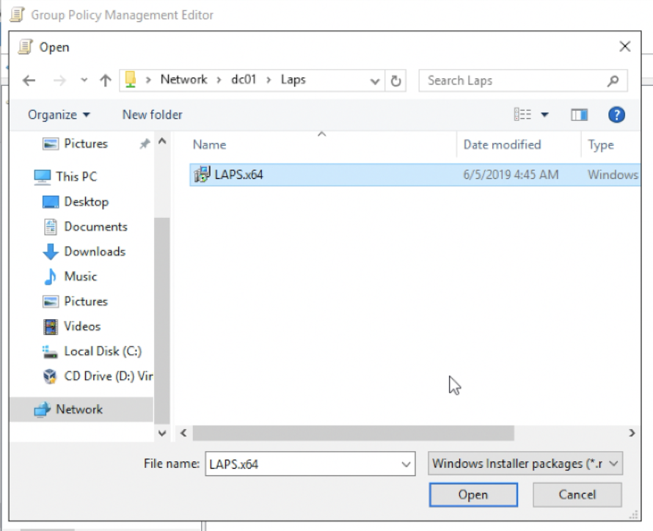
Task: Open Music folder in sidebar
Action: tap(81, 277)
